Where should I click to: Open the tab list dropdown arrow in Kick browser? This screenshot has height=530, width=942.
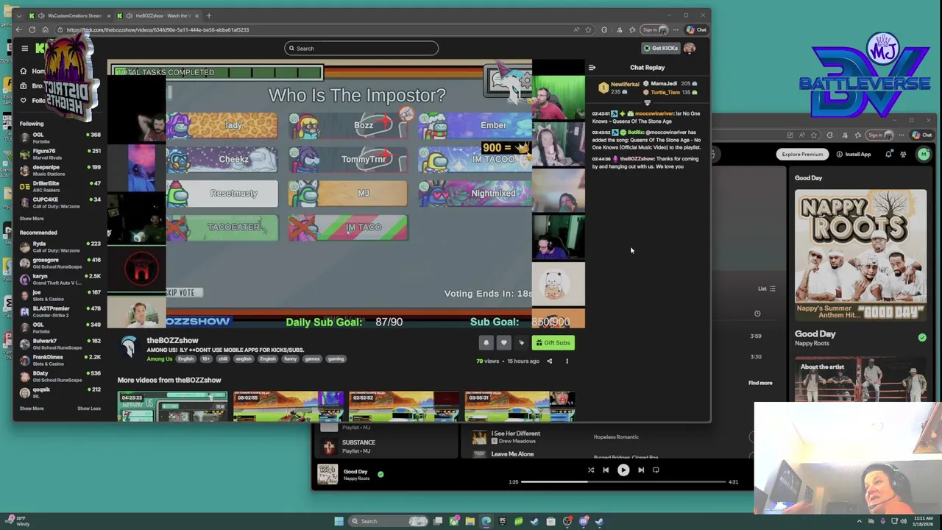(x=19, y=15)
